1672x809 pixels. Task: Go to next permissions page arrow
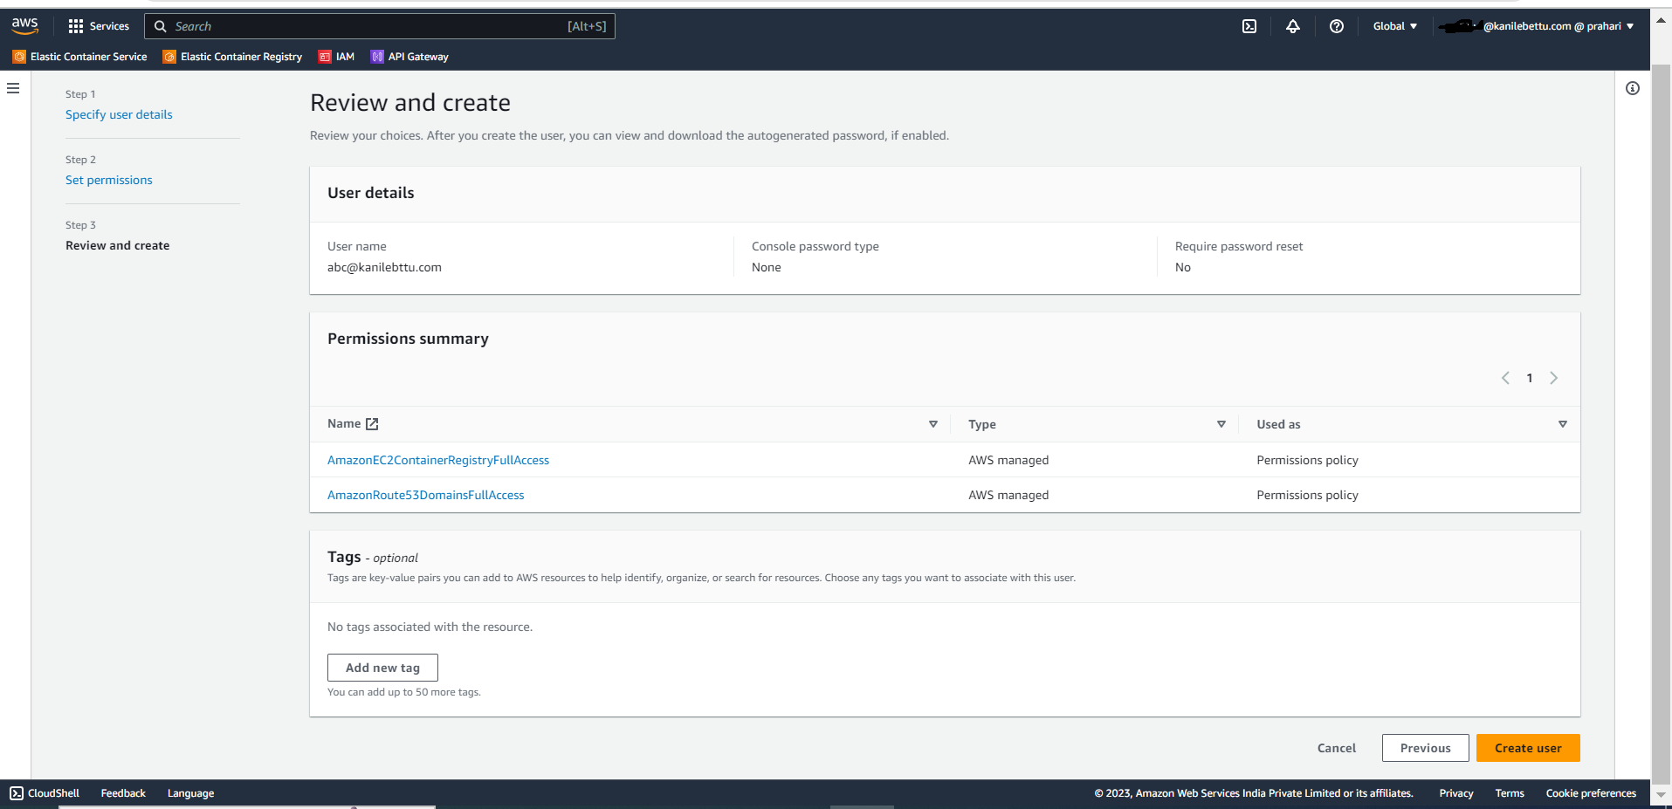pyautogui.click(x=1553, y=378)
